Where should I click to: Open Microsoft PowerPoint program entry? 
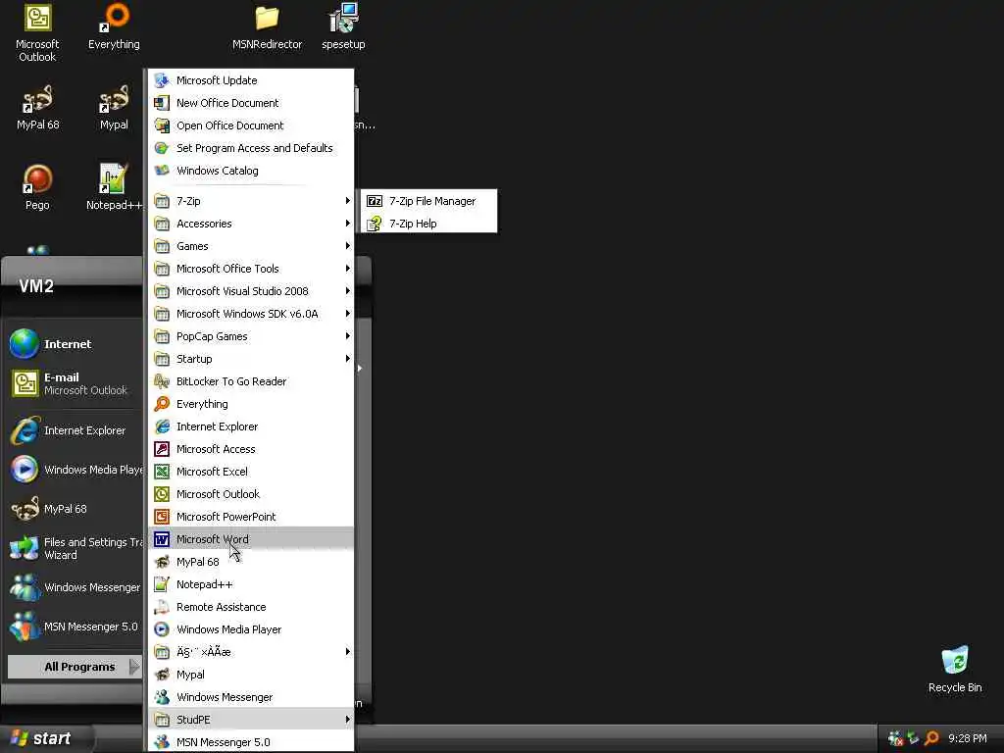point(251,517)
